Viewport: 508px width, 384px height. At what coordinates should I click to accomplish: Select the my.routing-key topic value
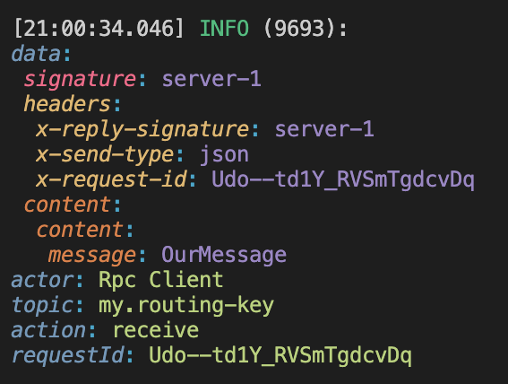click(186, 306)
